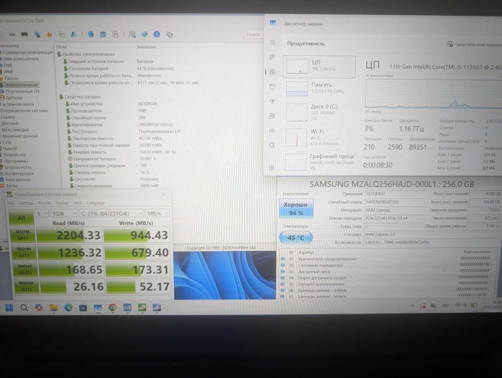This screenshot has height=378, width=502.
Task: Click the Поле column header in AIDA64
Action: pyautogui.click(x=62, y=47)
